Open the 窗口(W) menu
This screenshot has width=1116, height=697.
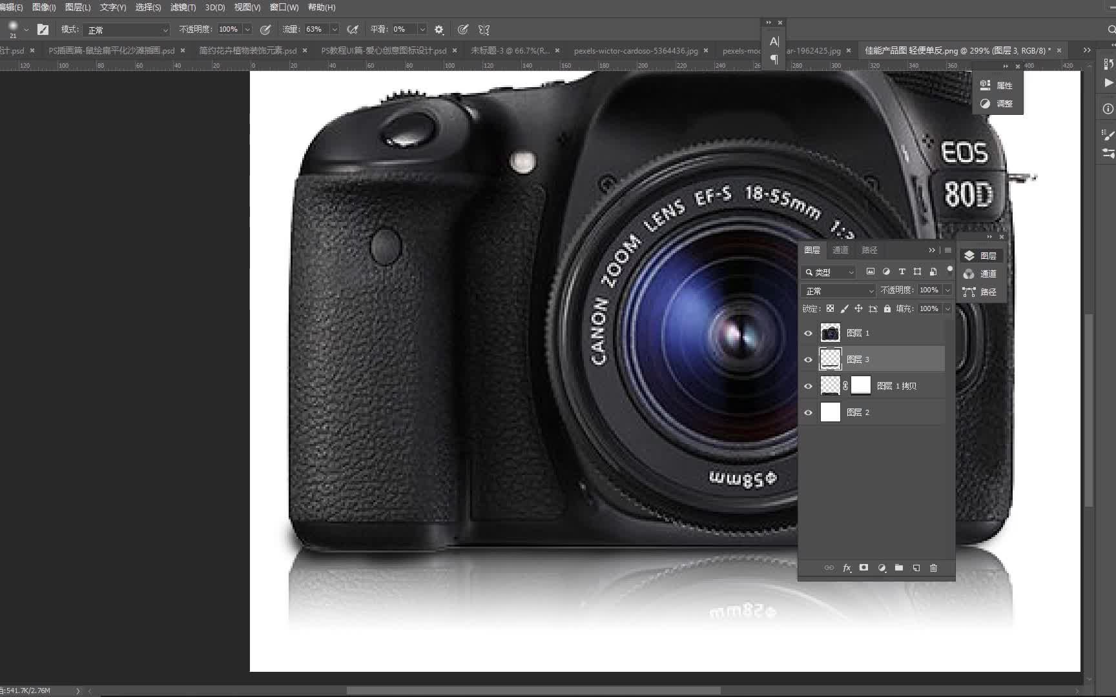coord(284,7)
